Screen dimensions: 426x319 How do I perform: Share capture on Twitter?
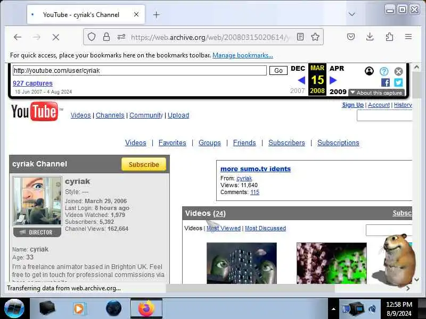398,82
